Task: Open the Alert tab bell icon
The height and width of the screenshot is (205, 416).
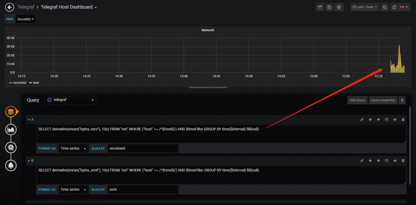Action: point(11,165)
